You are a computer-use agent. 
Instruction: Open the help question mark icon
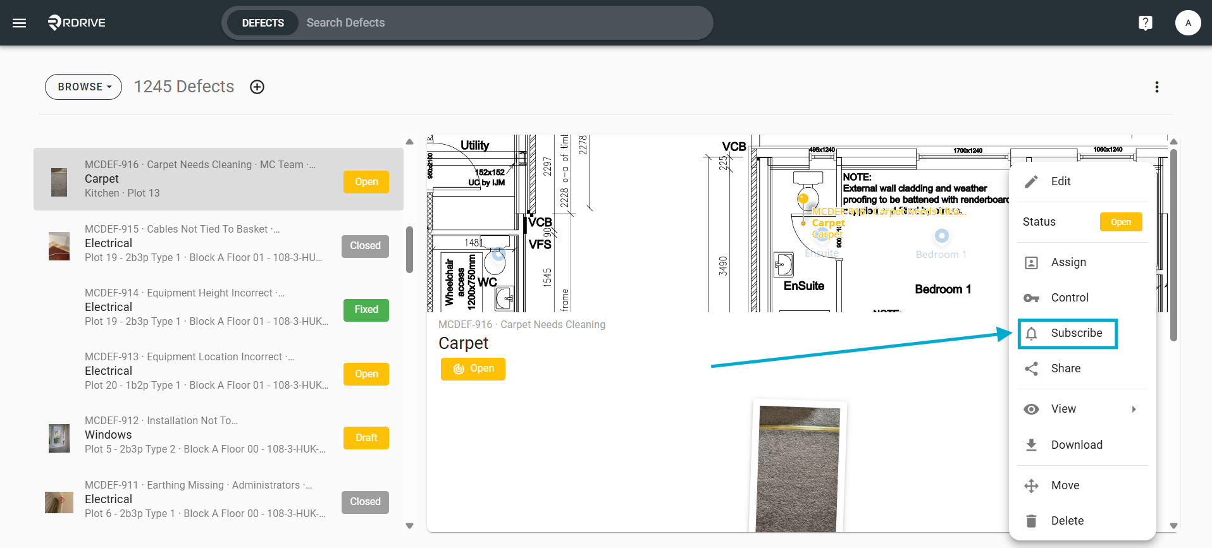click(1145, 23)
